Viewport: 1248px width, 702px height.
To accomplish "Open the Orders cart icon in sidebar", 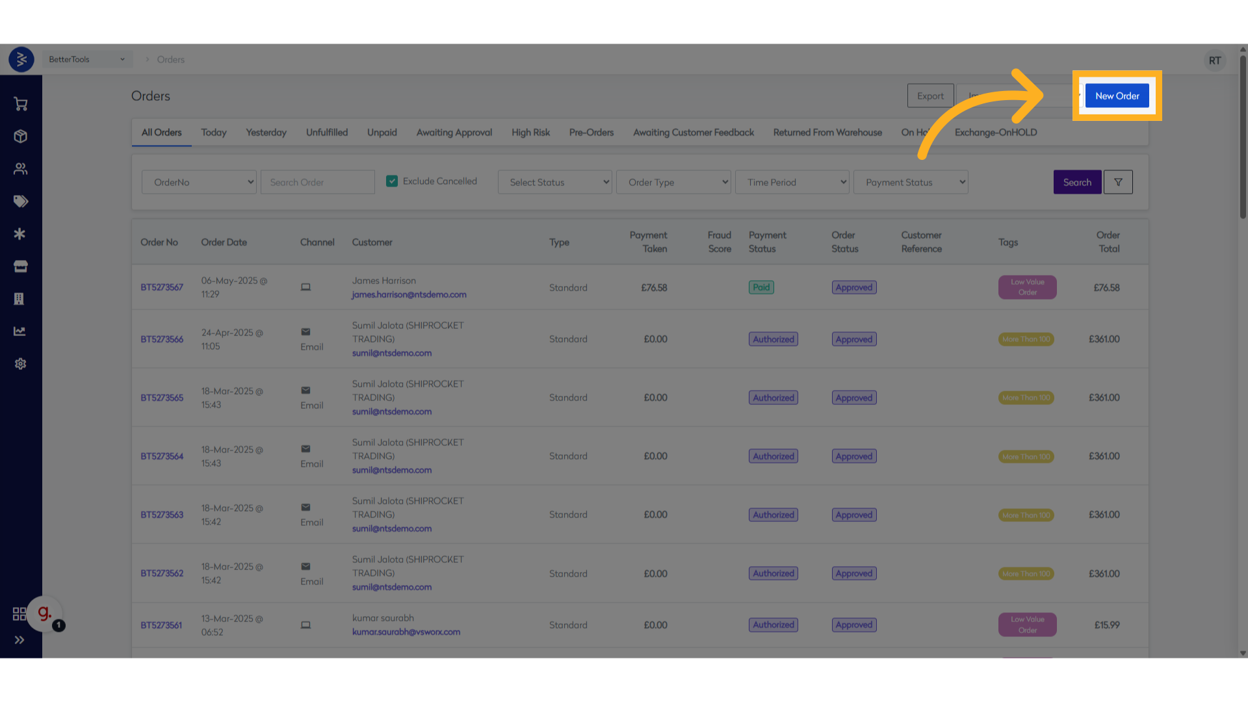I will [20, 104].
